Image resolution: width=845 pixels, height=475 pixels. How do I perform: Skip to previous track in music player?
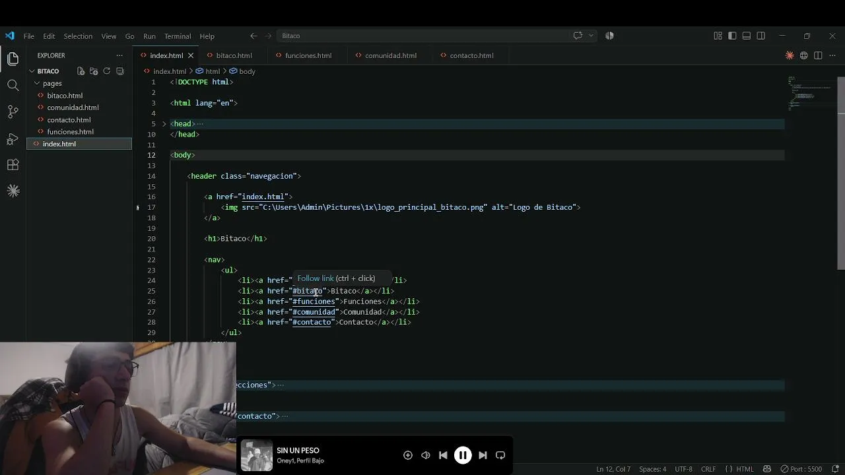443,455
